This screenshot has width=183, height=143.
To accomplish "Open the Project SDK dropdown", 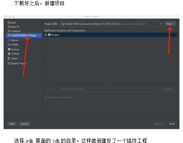I will (111, 24).
